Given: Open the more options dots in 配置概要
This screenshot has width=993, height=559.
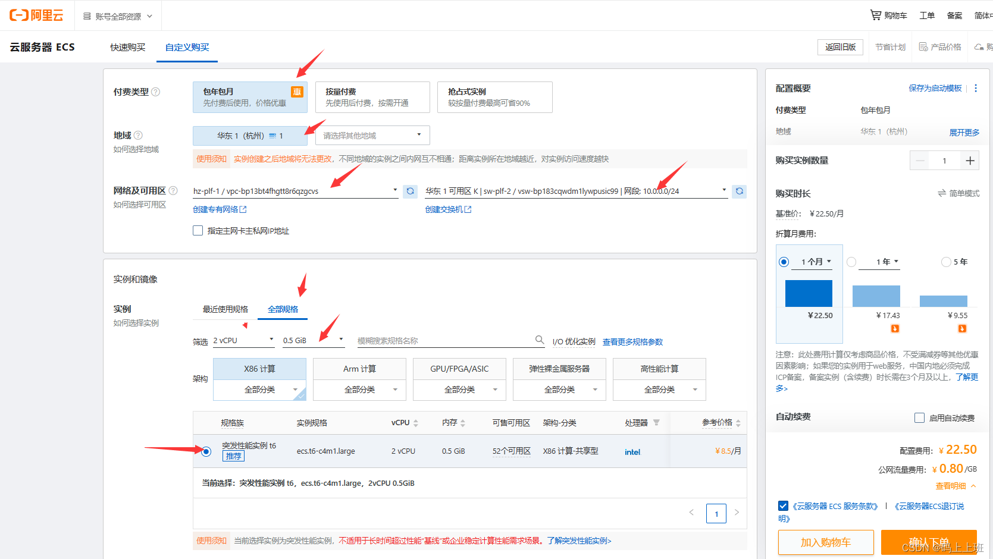Looking at the screenshot, I should (976, 88).
